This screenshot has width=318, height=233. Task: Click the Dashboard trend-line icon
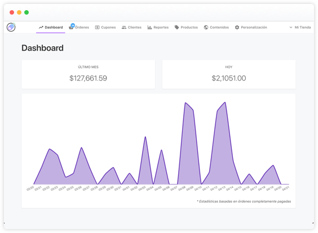tap(41, 28)
